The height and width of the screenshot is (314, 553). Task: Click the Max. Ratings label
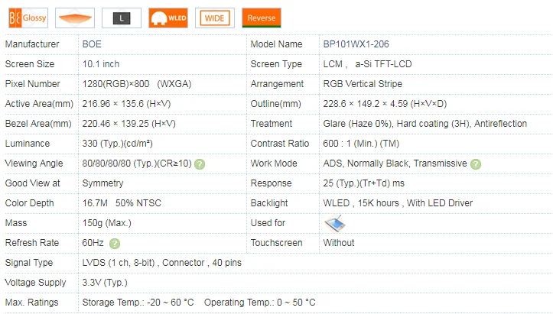click(x=31, y=303)
